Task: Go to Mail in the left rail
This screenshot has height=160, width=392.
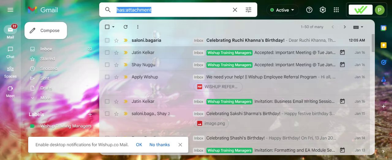Action: coord(10,32)
